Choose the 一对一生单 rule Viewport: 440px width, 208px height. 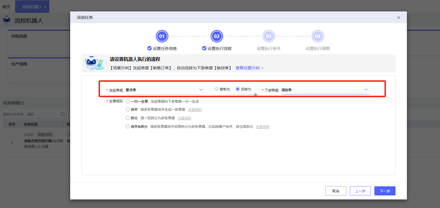tap(128, 101)
